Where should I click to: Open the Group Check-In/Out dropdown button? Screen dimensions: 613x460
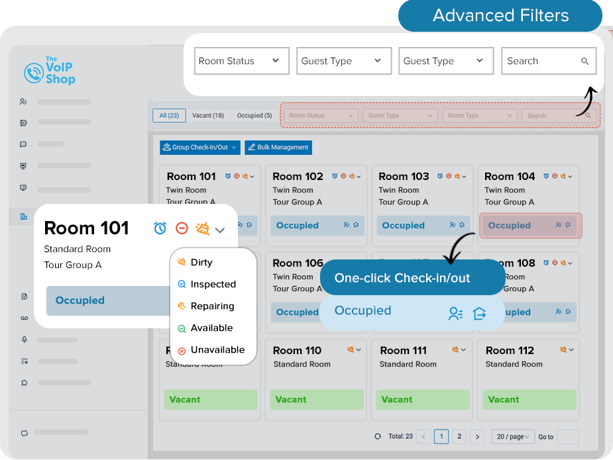(x=200, y=148)
